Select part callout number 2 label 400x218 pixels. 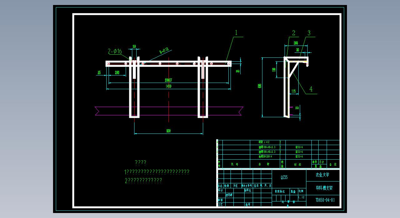[294, 33]
